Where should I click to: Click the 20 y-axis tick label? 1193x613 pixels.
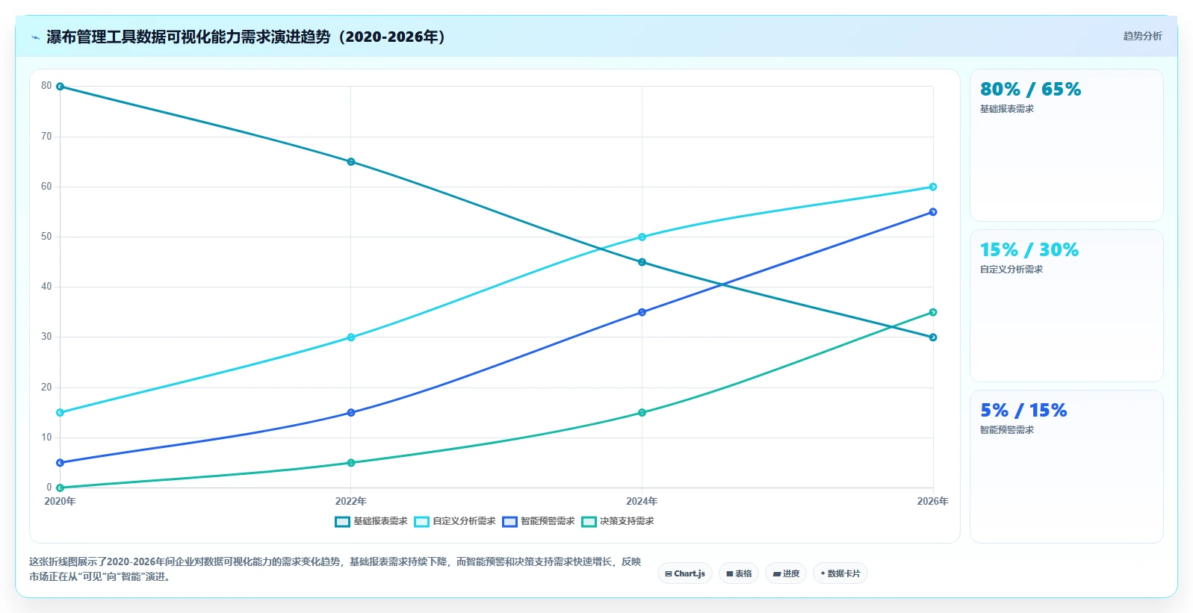coord(46,388)
